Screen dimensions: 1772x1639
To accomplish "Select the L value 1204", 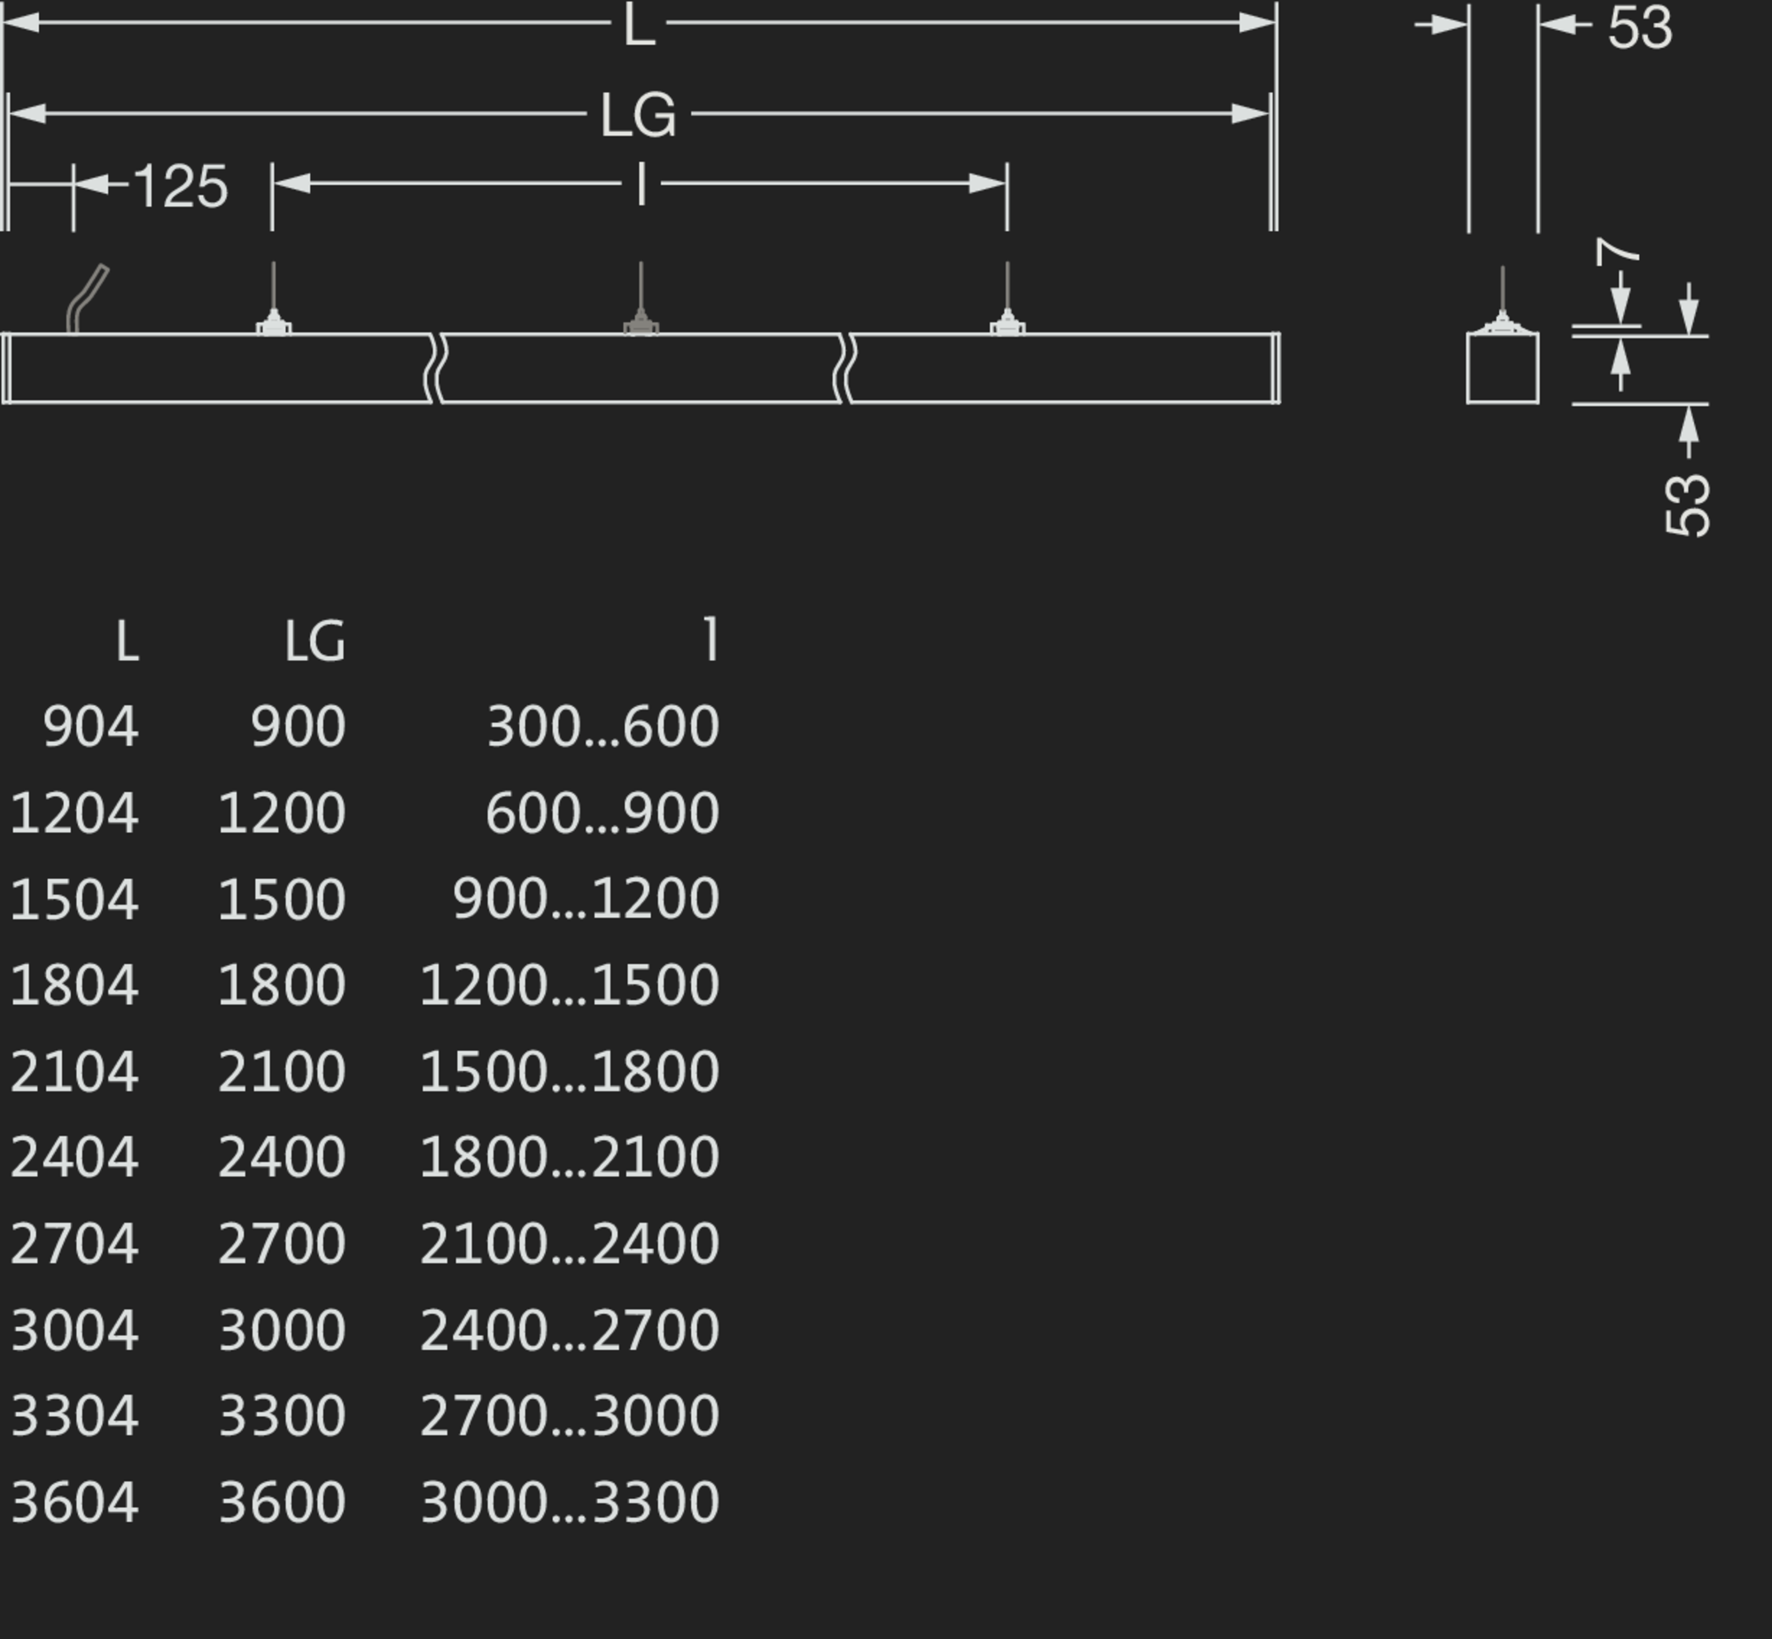I will (74, 812).
